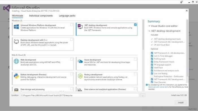Click the Python development logo icon
The width and height of the screenshot is (198, 111).
click(16, 76)
